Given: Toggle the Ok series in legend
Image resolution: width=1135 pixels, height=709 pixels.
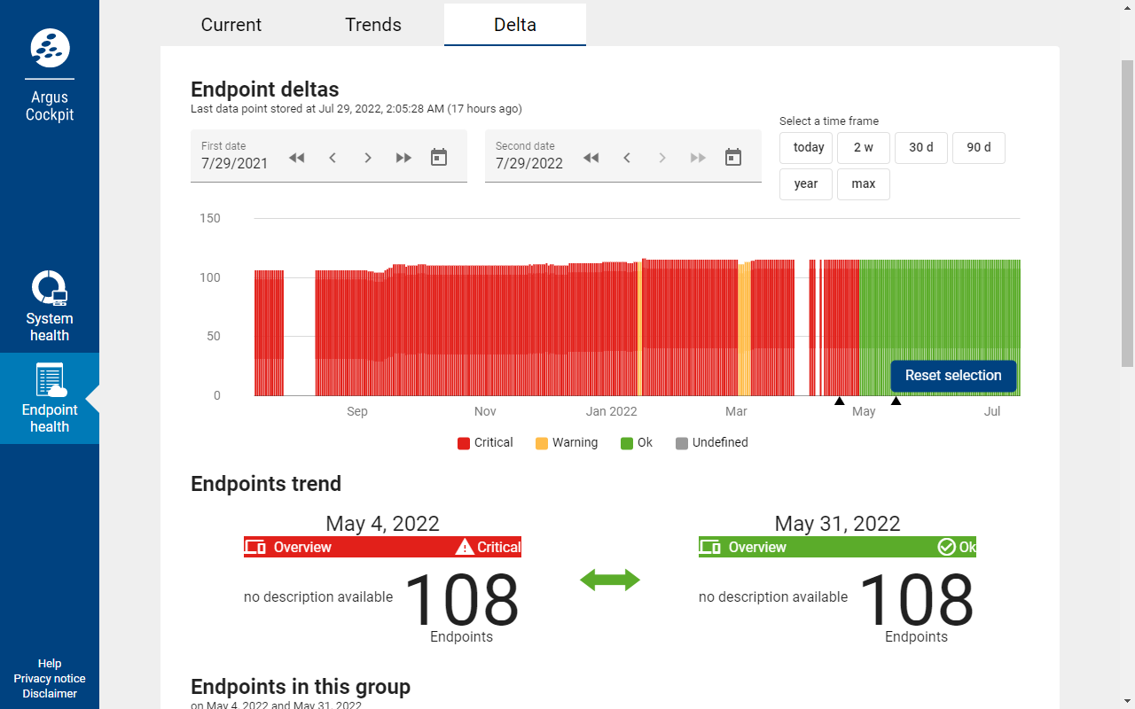Looking at the screenshot, I should tap(636, 443).
